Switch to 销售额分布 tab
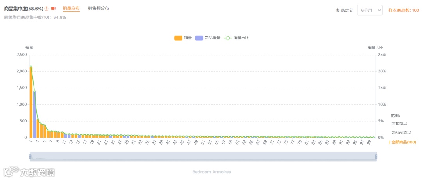The image size is (422, 180). tap(98, 8)
